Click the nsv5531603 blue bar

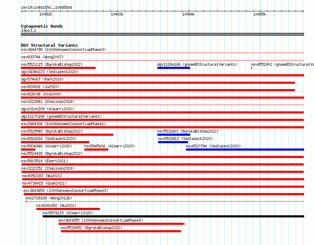[174, 135]
